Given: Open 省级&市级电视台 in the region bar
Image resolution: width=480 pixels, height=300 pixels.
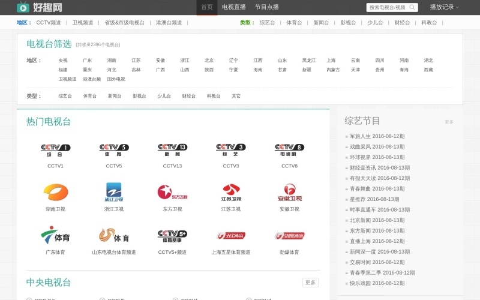Looking at the screenshot, I should click(125, 23).
